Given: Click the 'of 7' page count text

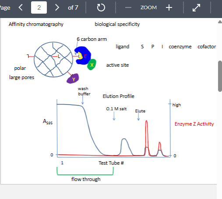Looking at the screenshot, I should point(73,7).
